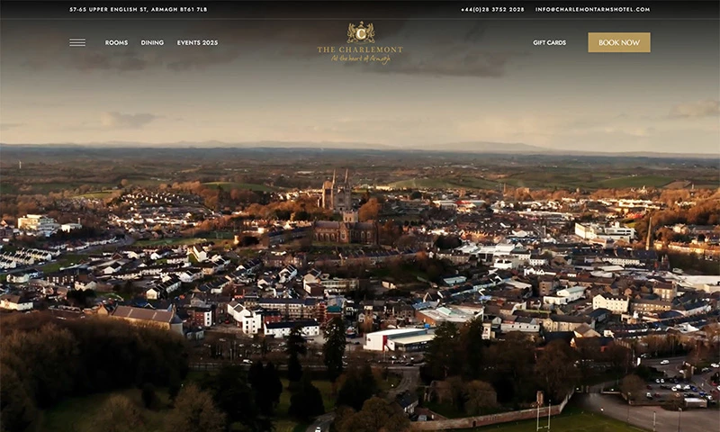Click the tall church spire on the right
This screenshot has height=432, width=720.
pos(648,234)
